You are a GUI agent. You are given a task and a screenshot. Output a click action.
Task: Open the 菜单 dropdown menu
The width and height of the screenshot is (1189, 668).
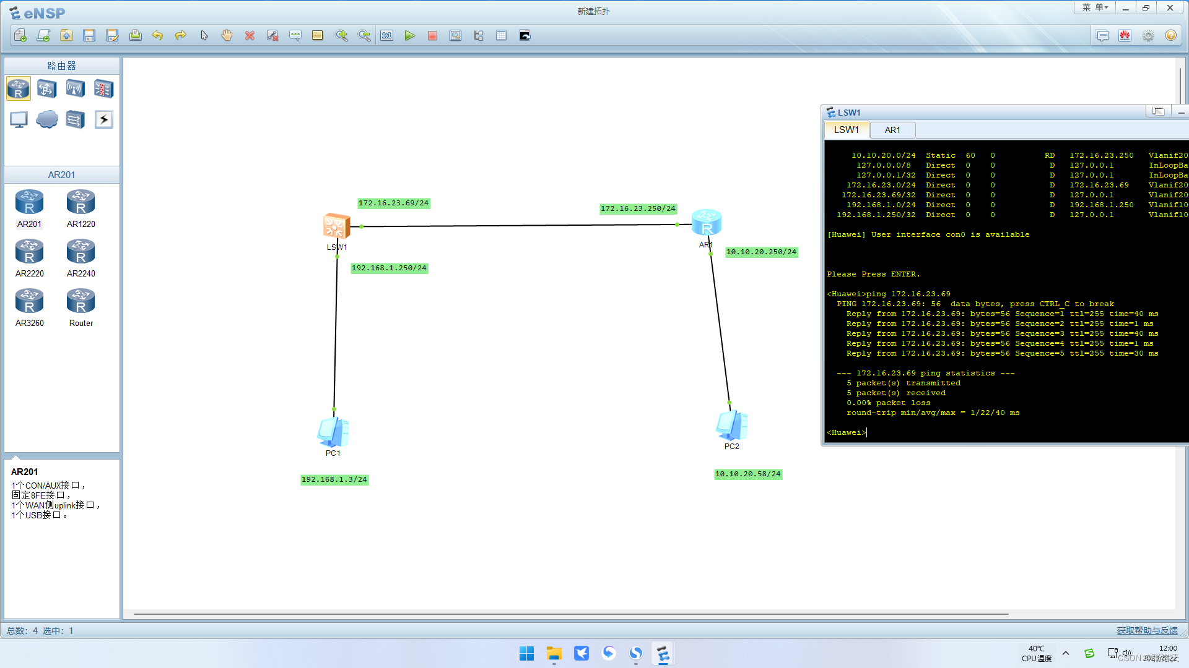(x=1094, y=7)
